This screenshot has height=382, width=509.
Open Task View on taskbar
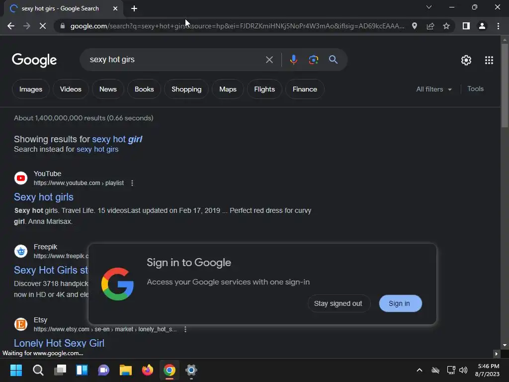click(60, 370)
